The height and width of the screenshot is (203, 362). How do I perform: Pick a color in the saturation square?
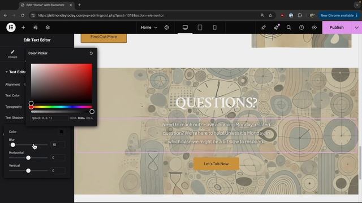coord(62,83)
